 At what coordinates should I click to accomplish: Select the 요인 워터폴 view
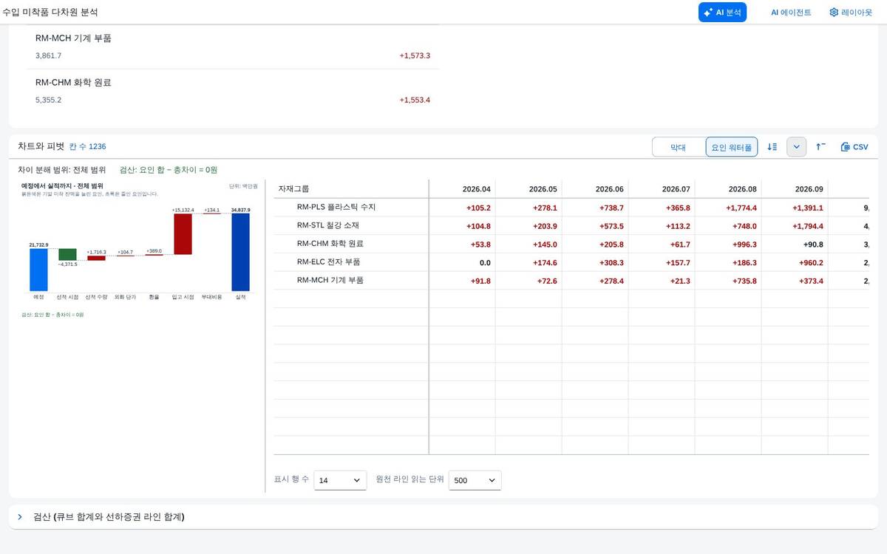732,147
